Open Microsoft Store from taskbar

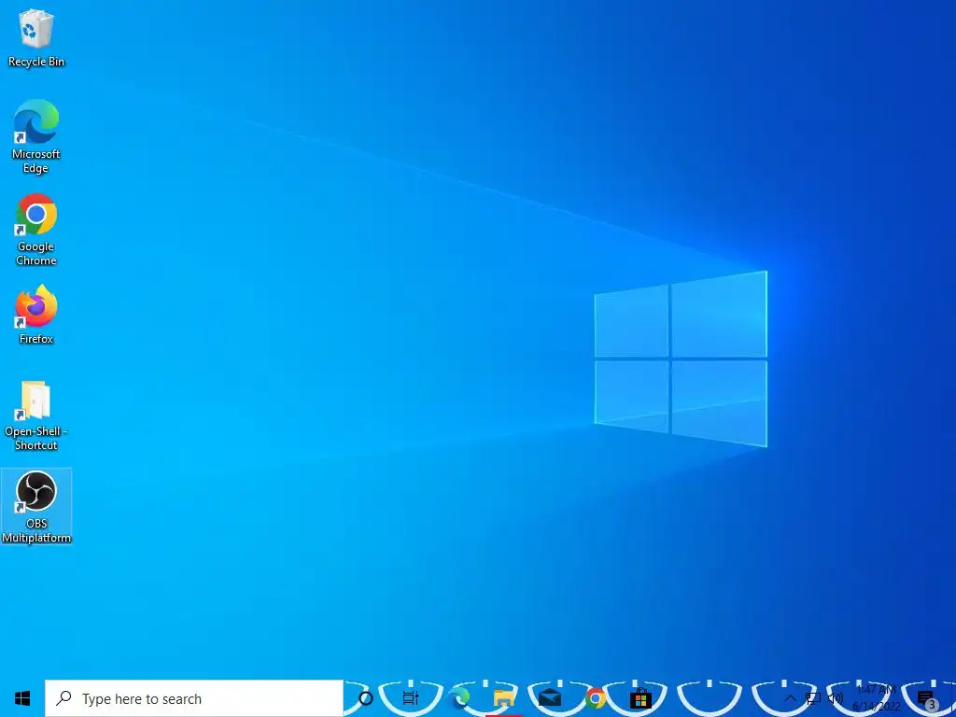click(640, 698)
